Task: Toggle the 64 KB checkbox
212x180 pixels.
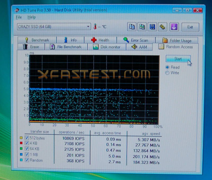Action: point(27,148)
